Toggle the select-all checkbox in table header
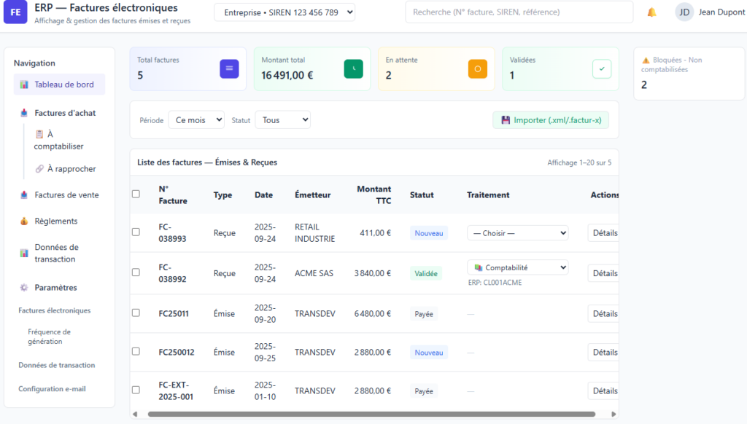Viewport: 747px width, 424px height. click(x=136, y=194)
